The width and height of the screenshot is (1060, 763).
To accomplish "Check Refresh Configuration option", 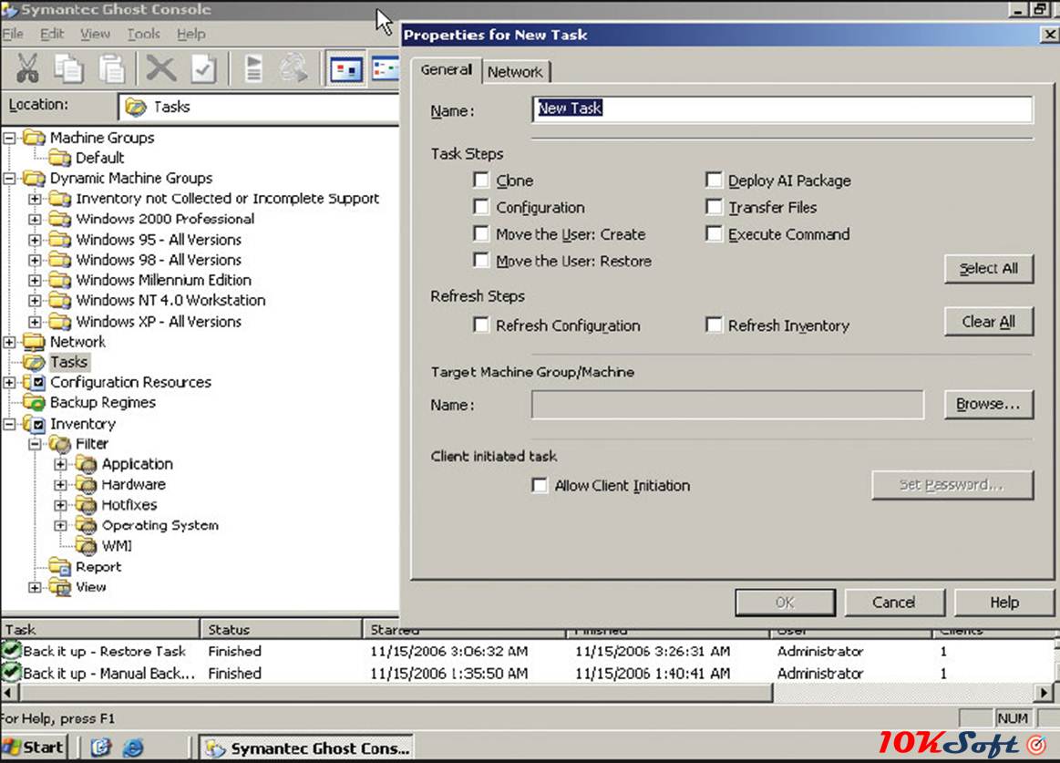I will 480,325.
